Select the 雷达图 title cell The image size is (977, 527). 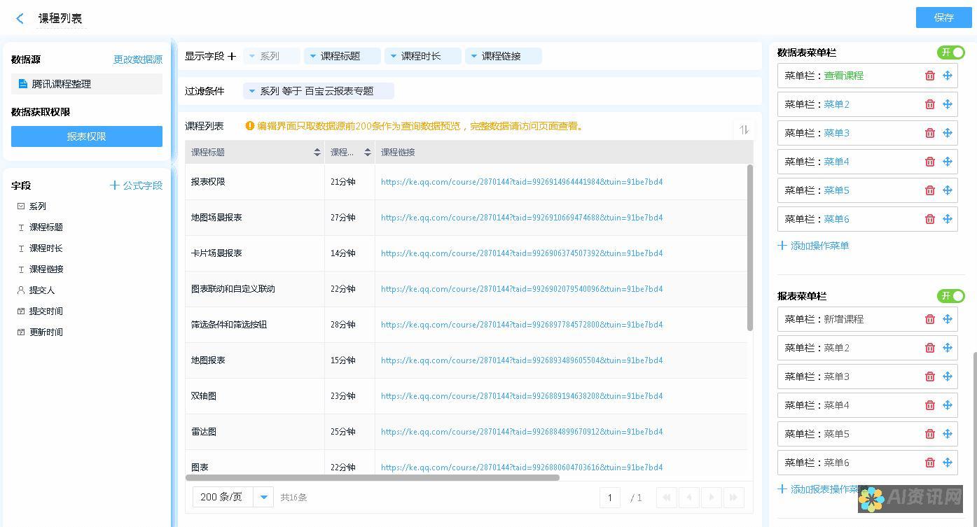click(255, 432)
